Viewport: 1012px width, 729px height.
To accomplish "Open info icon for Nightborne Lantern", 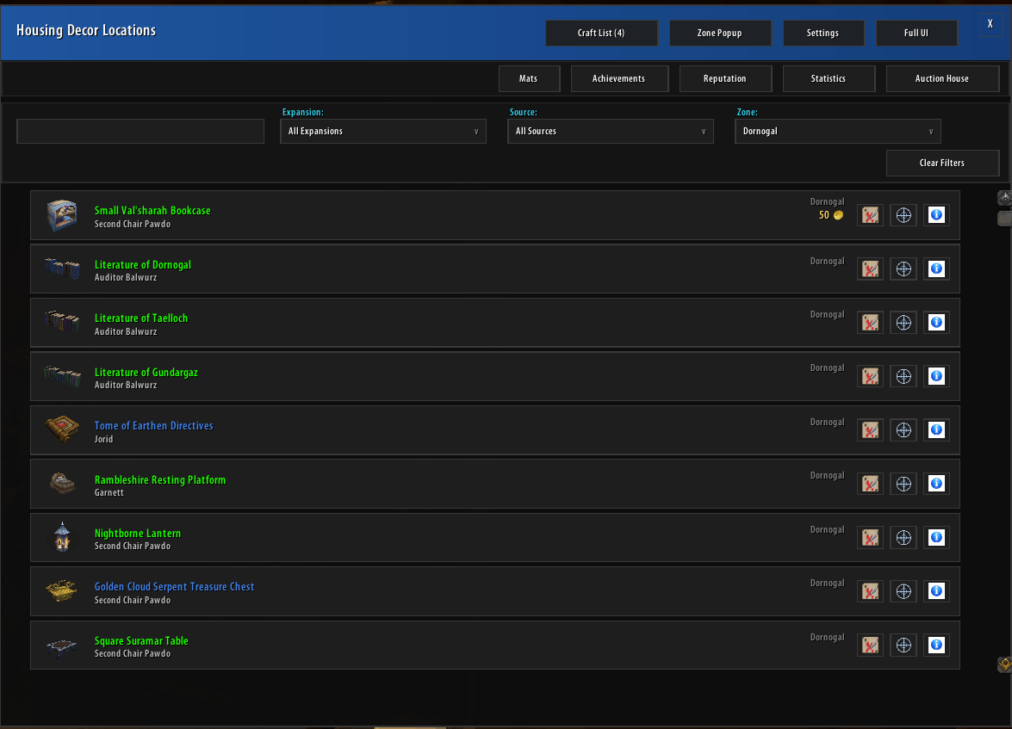I will 936,537.
